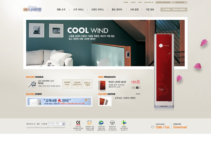211x158 pixels.
Task: Click the star badge certification icon
Action: point(113,123)
